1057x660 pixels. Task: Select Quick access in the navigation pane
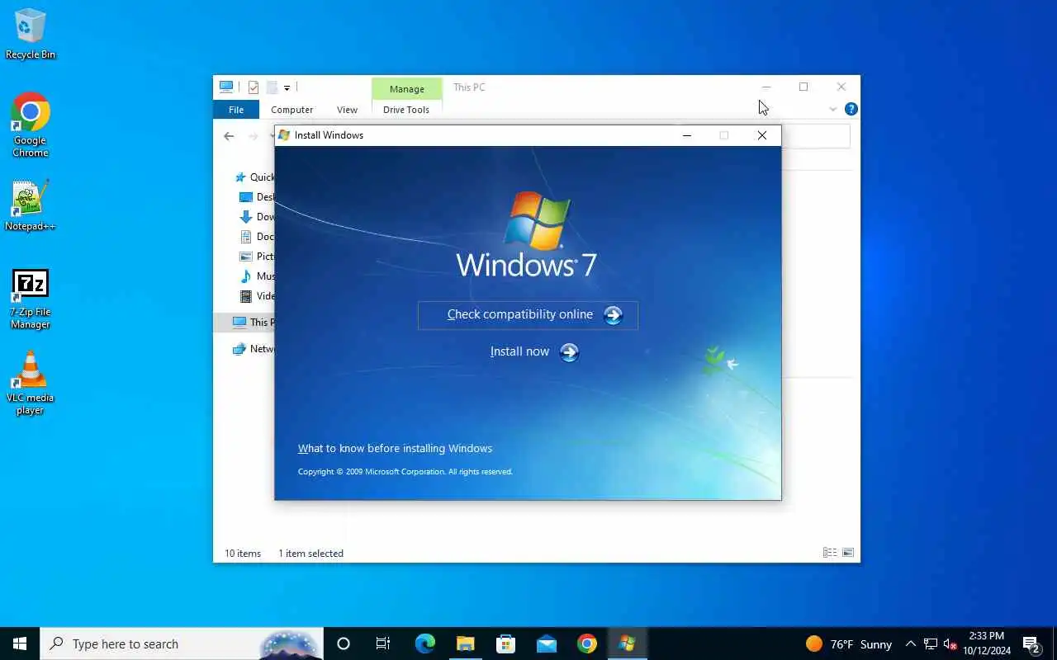pyautogui.click(x=255, y=177)
